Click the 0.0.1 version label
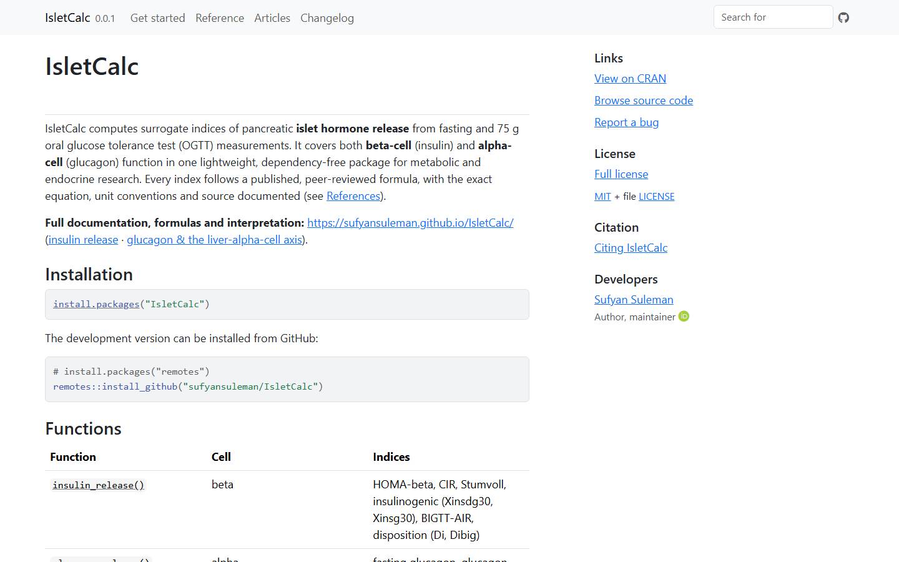The height and width of the screenshot is (562, 899). tap(105, 19)
